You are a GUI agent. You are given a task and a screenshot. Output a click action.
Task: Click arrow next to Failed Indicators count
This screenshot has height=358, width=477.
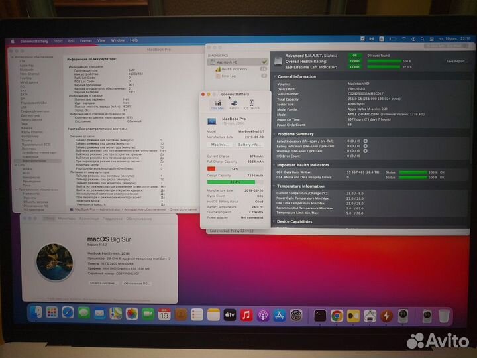[x=366, y=141]
